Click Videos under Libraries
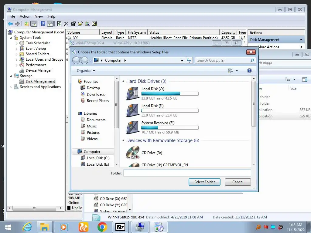Image resolution: width=311 pixels, height=233 pixels. click(92, 139)
